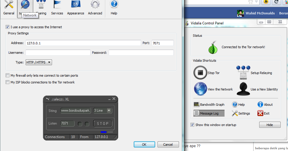Close the alecz XL window
Viewport: 288px width, 151px height.
pyautogui.click(x=114, y=99)
